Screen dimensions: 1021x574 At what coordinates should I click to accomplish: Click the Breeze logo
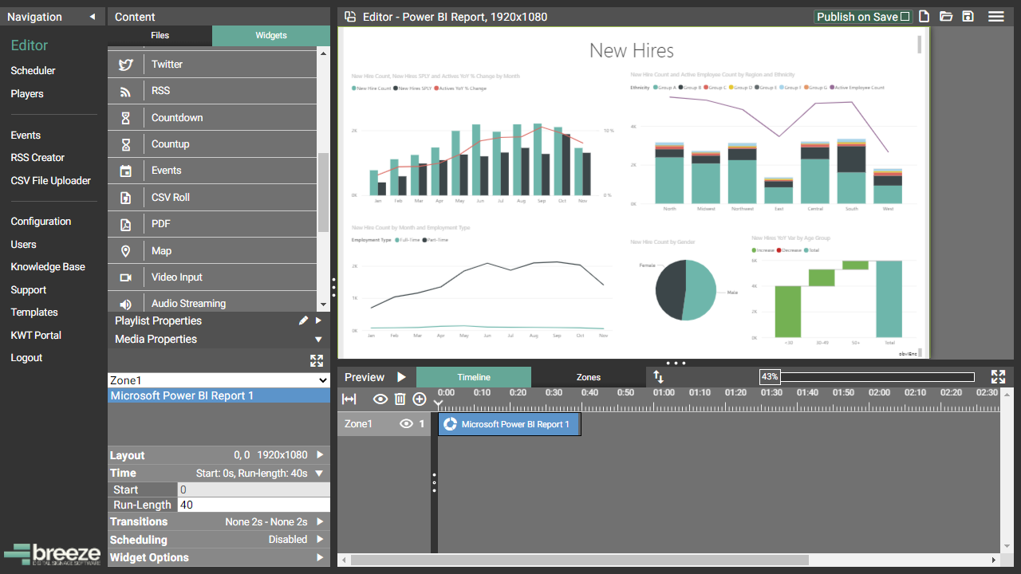52,555
